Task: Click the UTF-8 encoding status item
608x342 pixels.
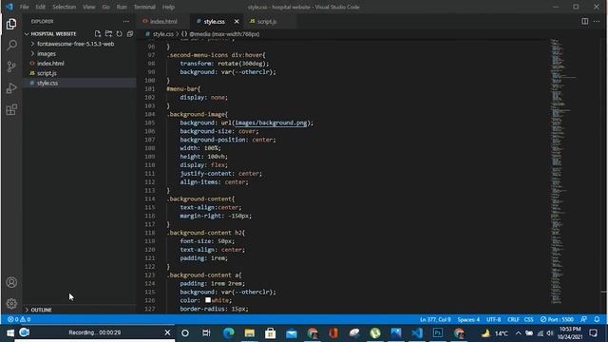Action: point(494,319)
